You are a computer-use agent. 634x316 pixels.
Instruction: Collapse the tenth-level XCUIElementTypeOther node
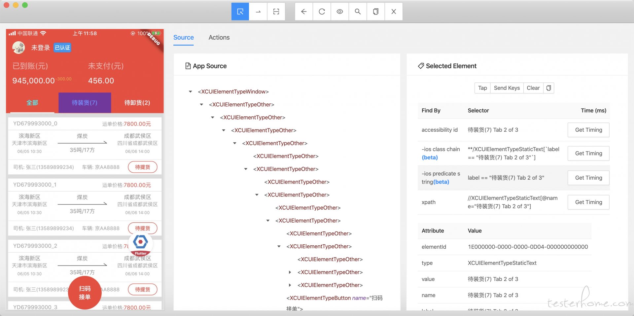pyautogui.click(x=268, y=221)
